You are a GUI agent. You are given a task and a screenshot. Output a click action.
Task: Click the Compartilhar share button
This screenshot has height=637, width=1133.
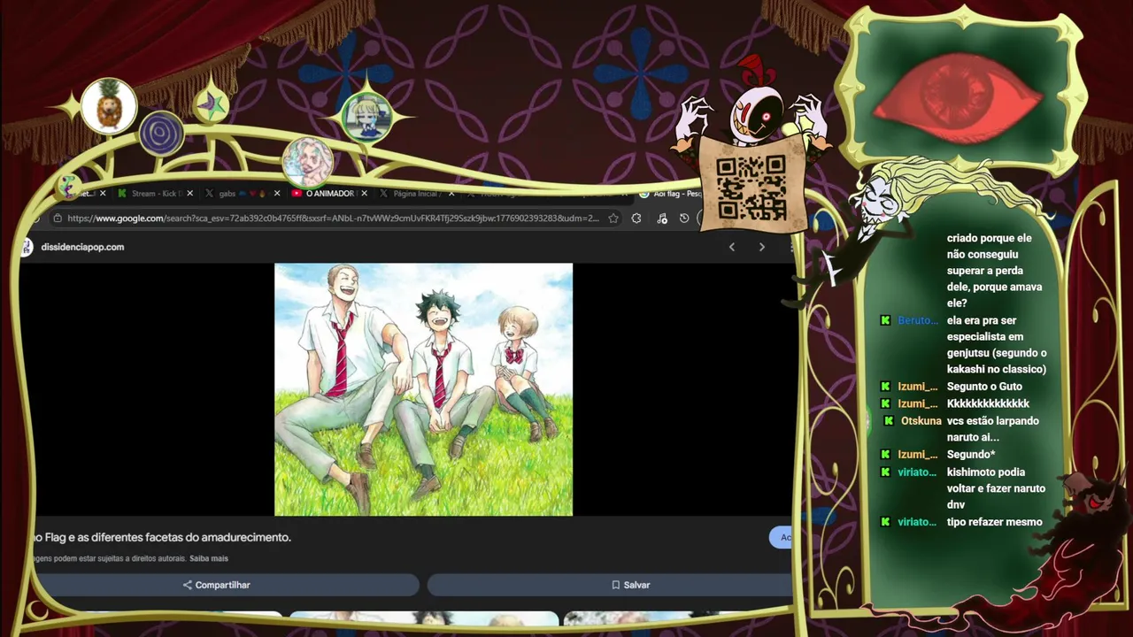tap(216, 585)
